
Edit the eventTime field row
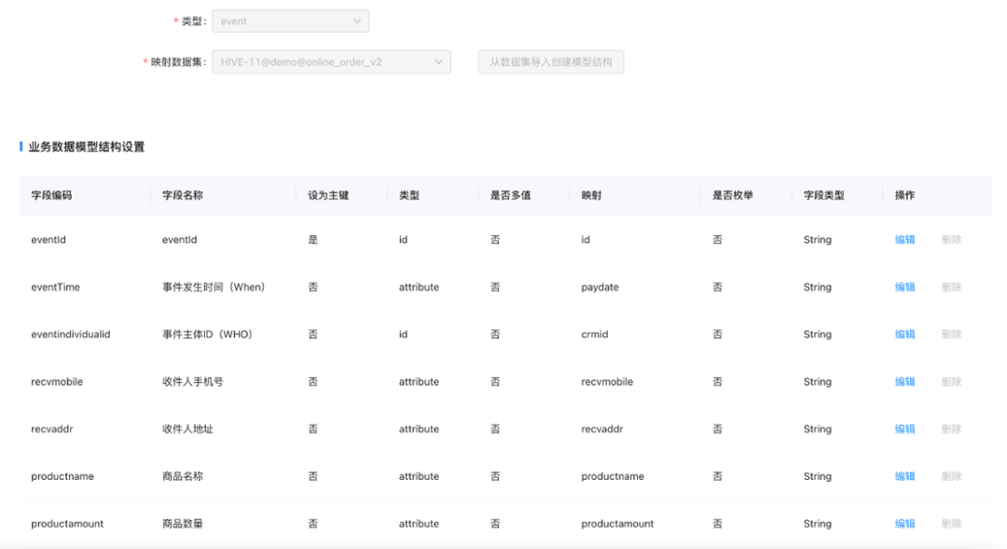(905, 287)
